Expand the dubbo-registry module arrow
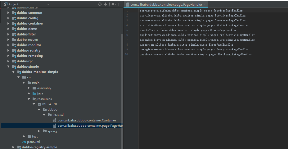Image resolution: width=288 pixels, height=149 pixels. (8, 50)
